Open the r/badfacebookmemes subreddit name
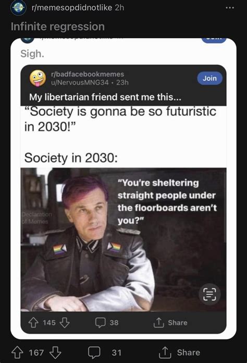This screenshot has width=247, height=363. point(88,74)
